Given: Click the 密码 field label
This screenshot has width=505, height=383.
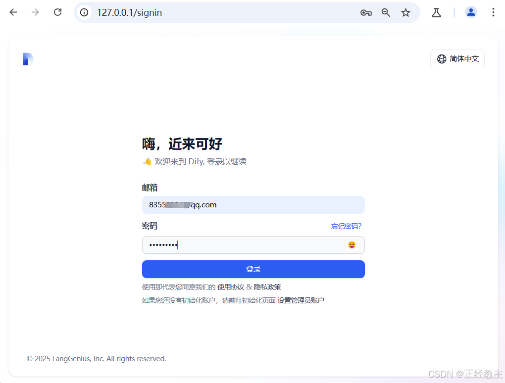Looking at the screenshot, I should coord(150,226).
